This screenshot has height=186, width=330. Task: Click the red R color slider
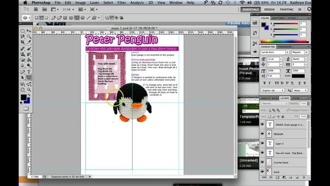click(286, 24)
